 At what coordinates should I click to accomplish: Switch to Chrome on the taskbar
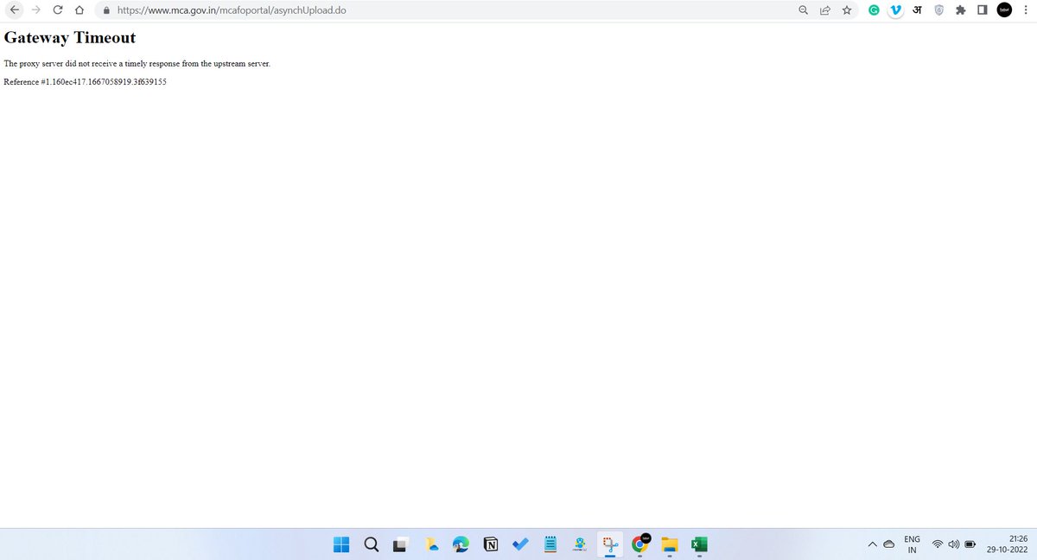pyautogui.click(x=640, y=544)
